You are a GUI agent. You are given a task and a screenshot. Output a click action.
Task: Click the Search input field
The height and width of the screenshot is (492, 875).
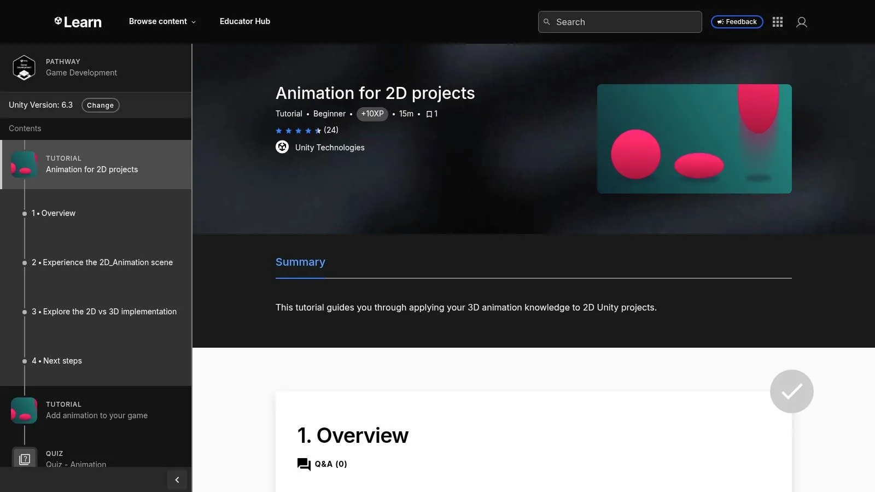pos(620,22)
